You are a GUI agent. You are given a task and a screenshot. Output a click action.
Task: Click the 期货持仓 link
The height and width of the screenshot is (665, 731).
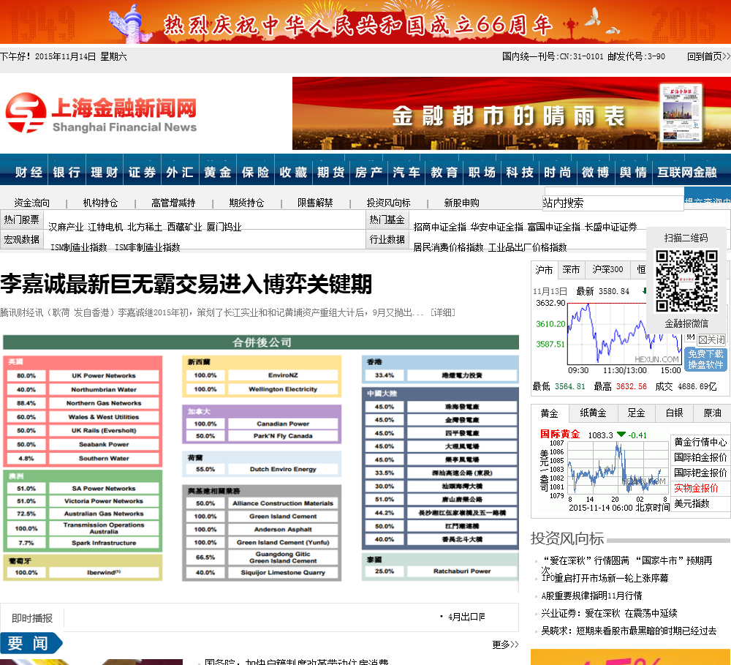[x=246, y=203]
